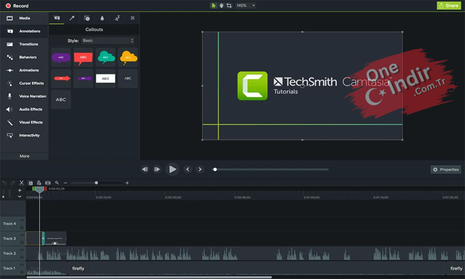
Task: Open the Animations tab in the sidebar
Action: 24,70
